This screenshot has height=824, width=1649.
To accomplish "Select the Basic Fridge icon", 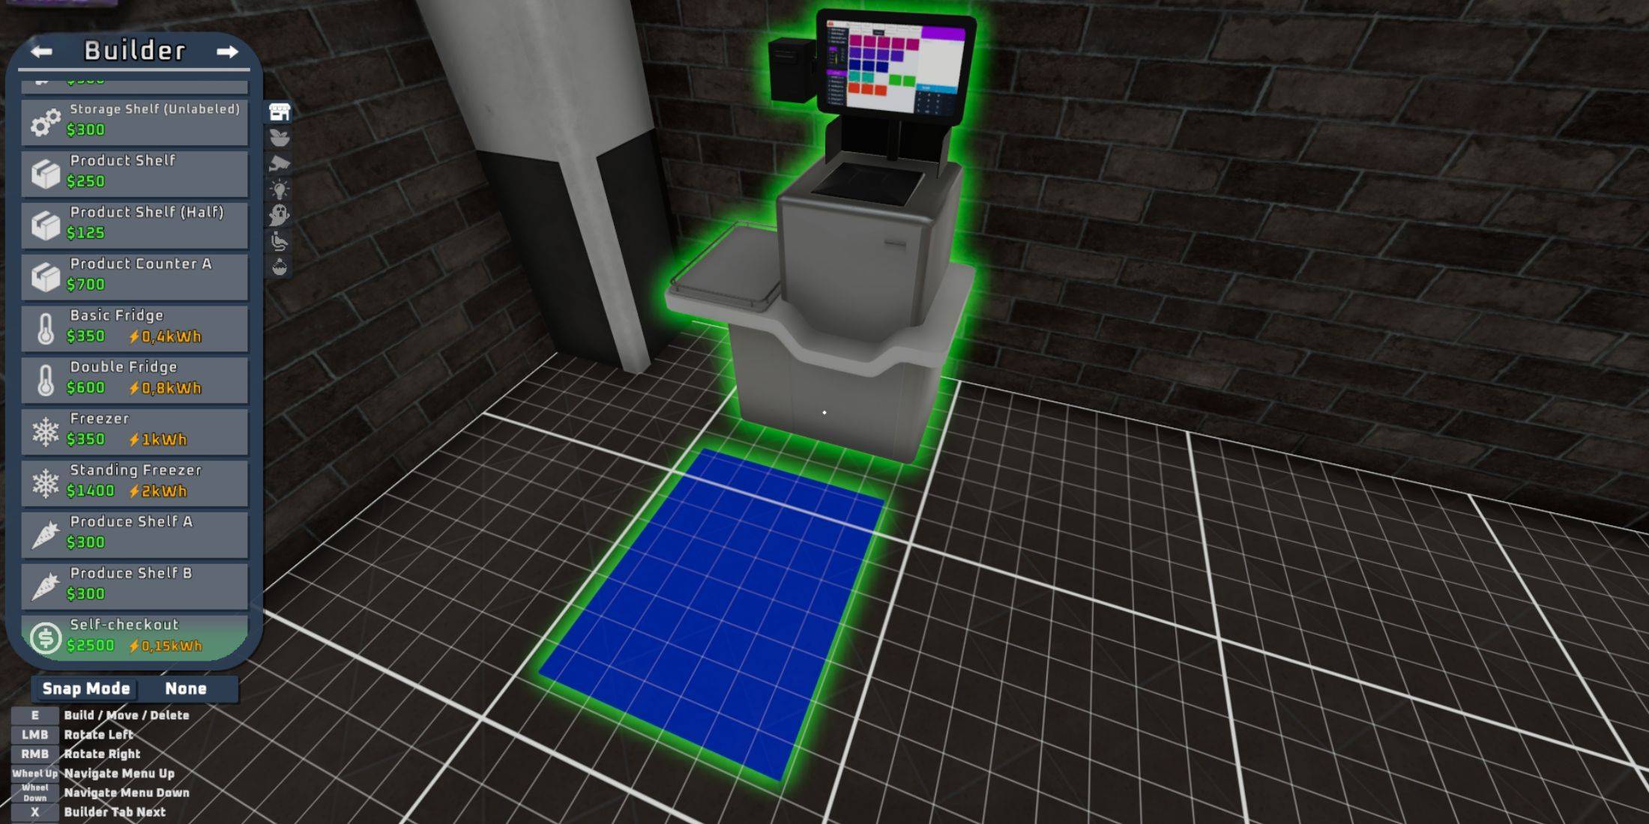I will pyautogui.click(x=44, y=326).
